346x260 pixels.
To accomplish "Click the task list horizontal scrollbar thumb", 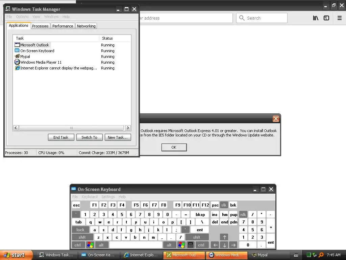I will click(71, 128).
